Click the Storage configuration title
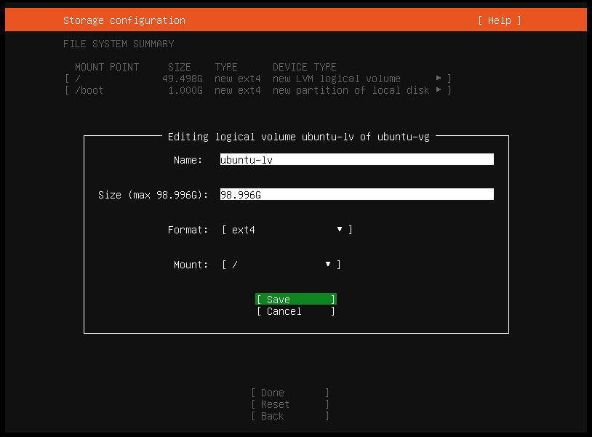Screen dimensions: 592x437 click(124, 20)
